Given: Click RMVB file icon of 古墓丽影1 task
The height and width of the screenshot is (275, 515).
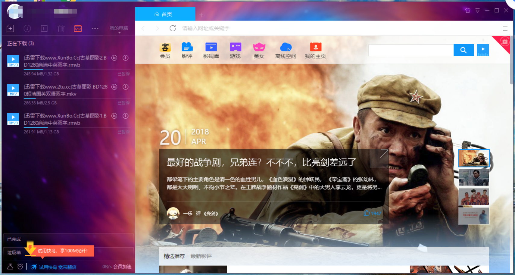Looking at the screenshot, I should pos(13,119).
